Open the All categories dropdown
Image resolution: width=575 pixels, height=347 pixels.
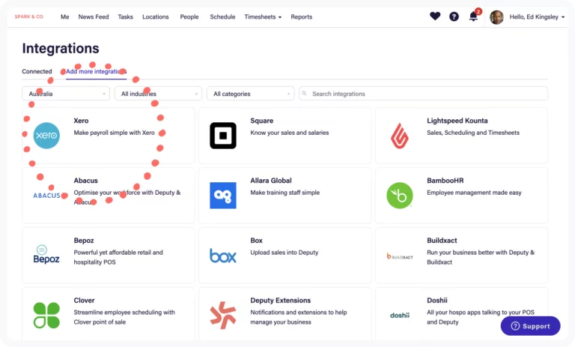click(251, 94)
